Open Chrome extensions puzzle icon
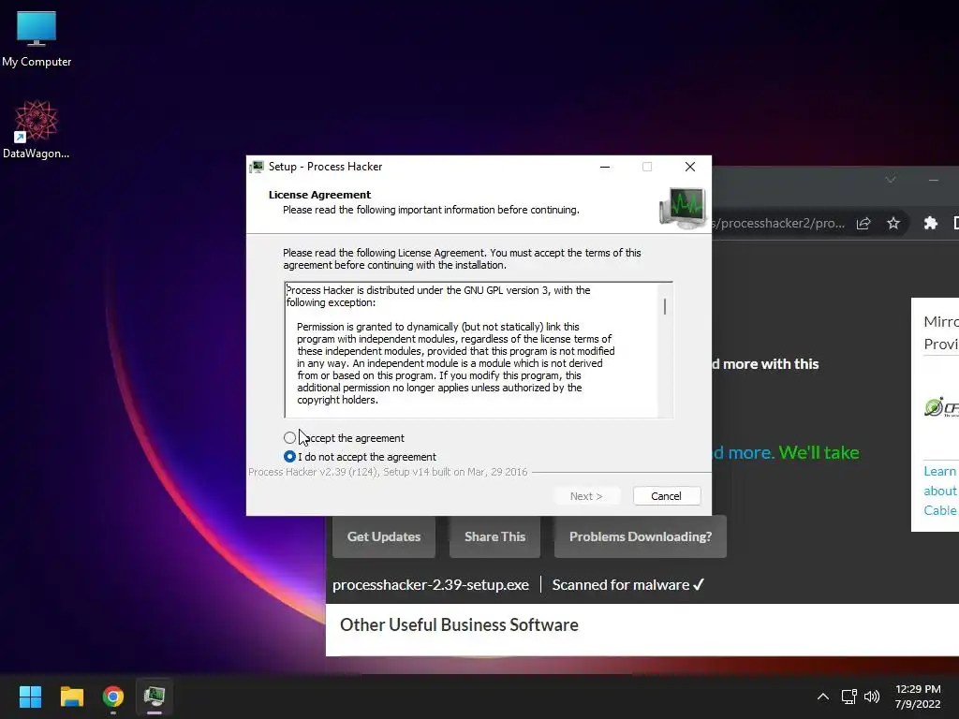 point(930,223)
